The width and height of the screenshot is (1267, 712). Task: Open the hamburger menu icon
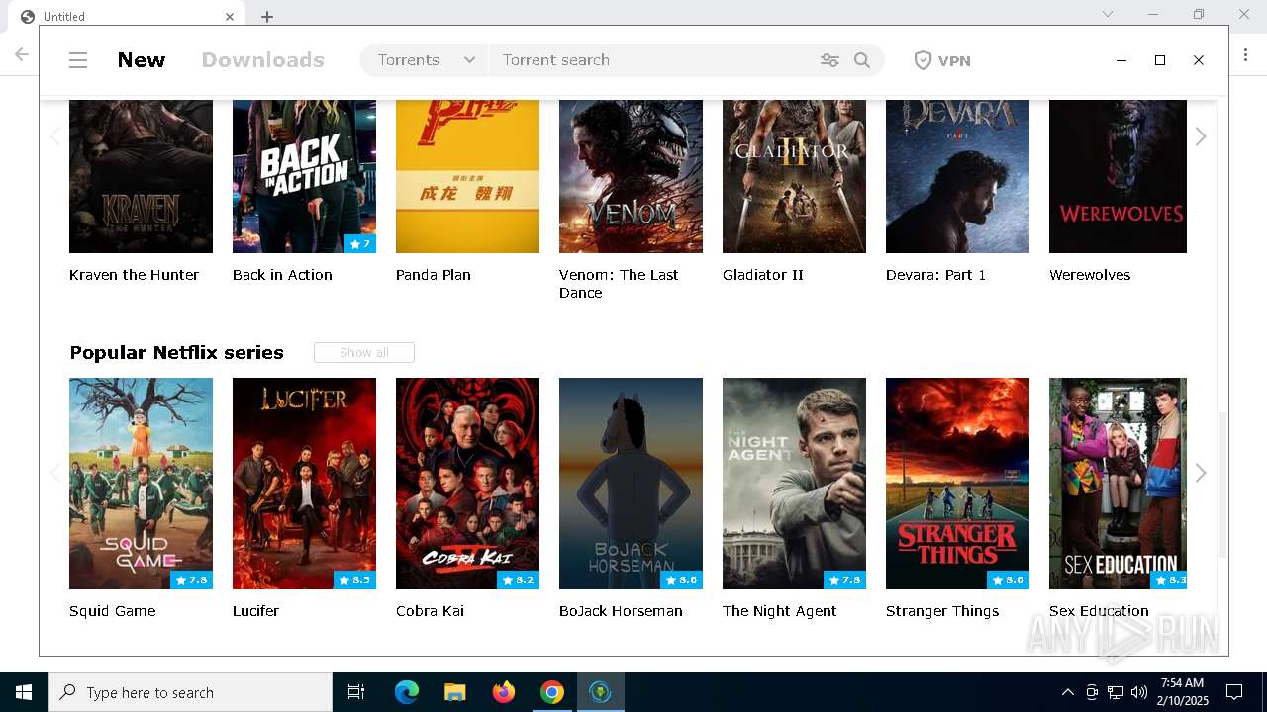[x=78, y=60]
